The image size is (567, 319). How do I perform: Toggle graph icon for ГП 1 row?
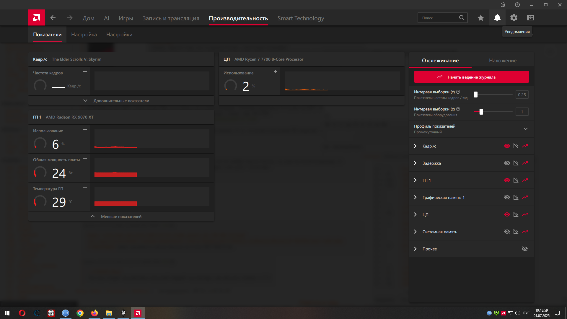pyautogui.click(x=516, y=180)
